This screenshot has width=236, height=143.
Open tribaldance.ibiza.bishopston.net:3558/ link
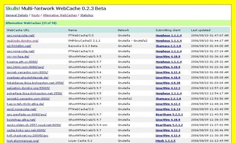click(x=35, y=83)
